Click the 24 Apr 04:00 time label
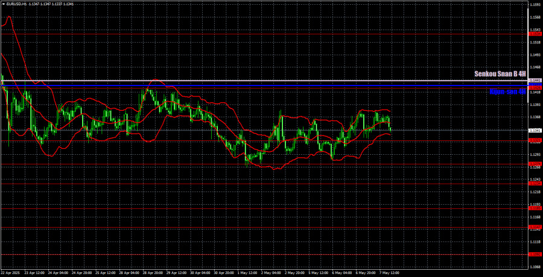This screenshot has height=277, width=543. click(x=57, y=273)
